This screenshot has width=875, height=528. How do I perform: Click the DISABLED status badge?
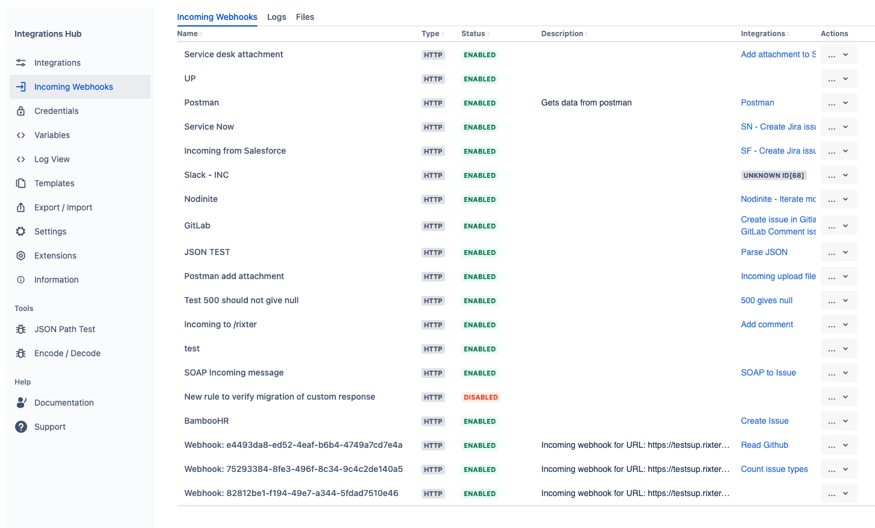(x=481, y=397)
